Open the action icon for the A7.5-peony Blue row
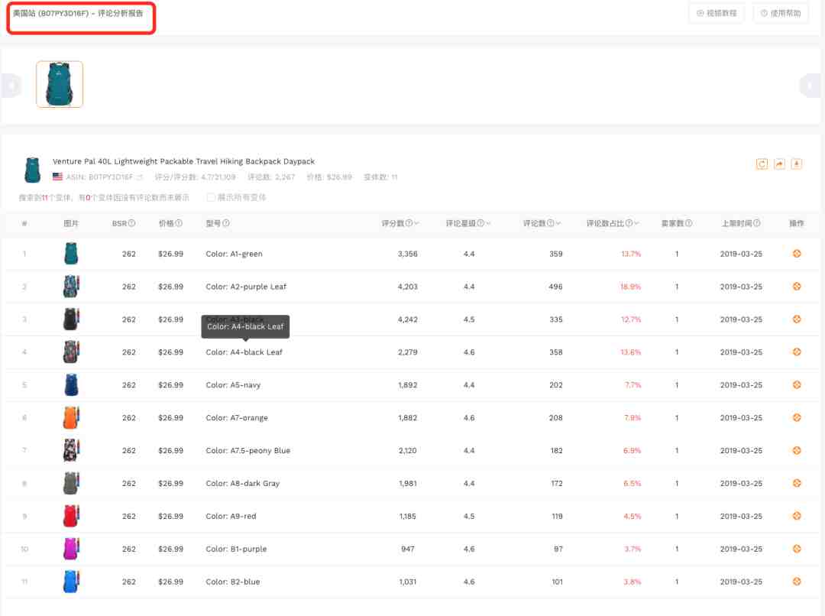Viewport: 825px width, 616px height. pos(797,450)
